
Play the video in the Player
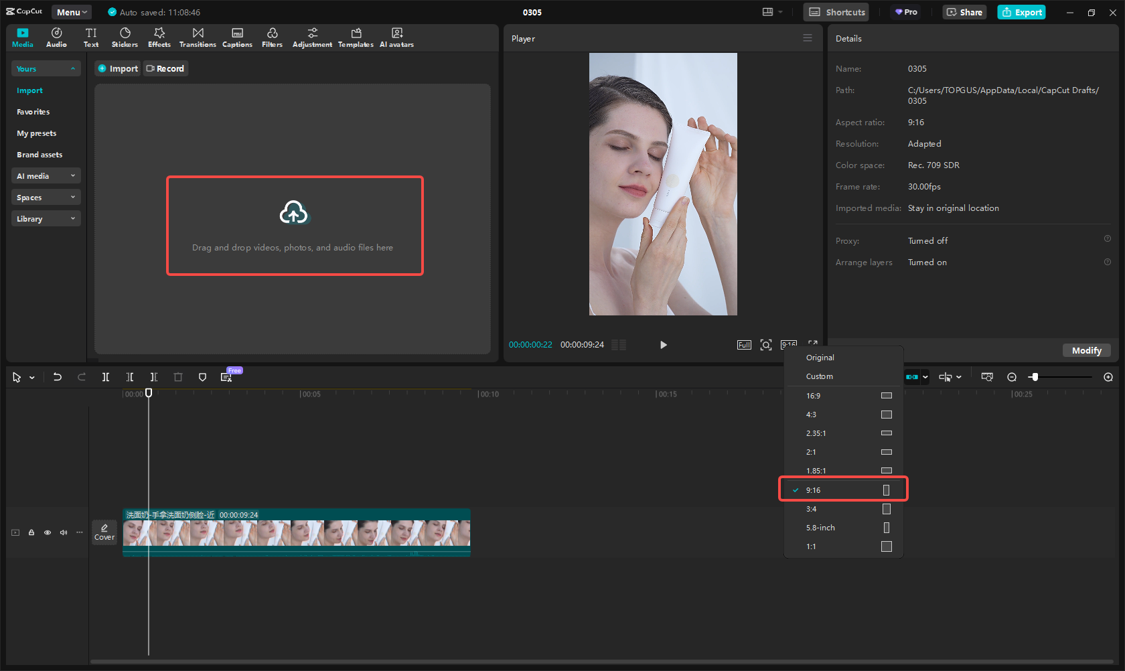[663, 345]
